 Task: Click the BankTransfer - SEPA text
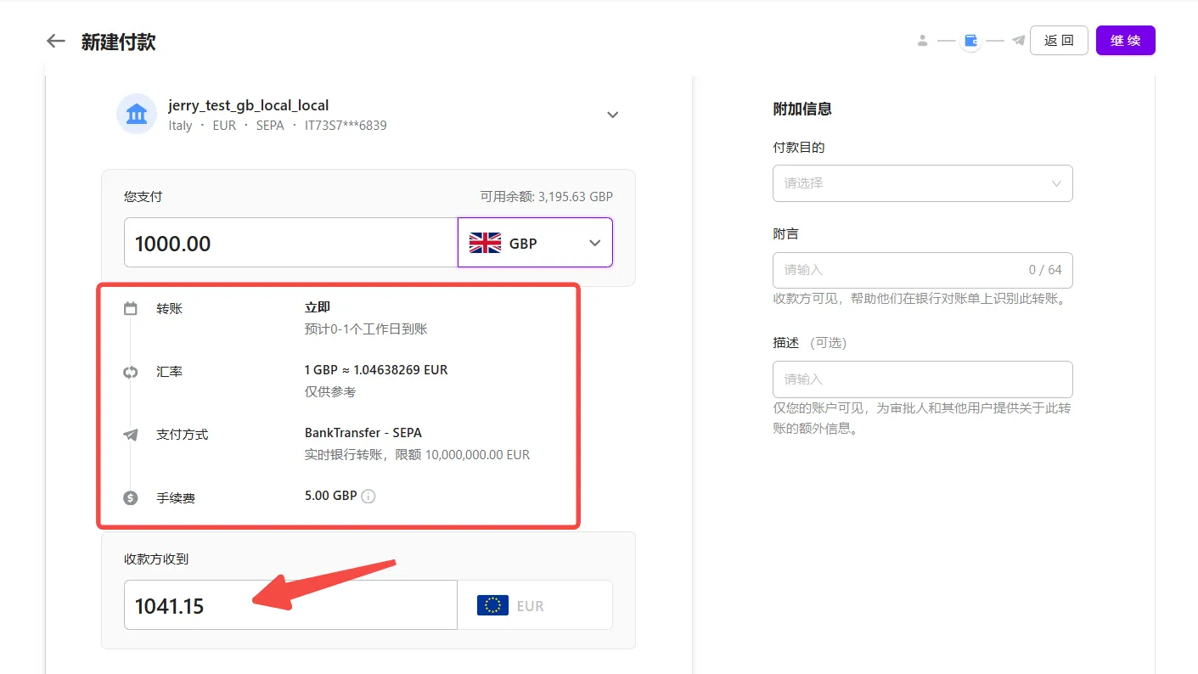pyautogui.click(x=363, y=433)
